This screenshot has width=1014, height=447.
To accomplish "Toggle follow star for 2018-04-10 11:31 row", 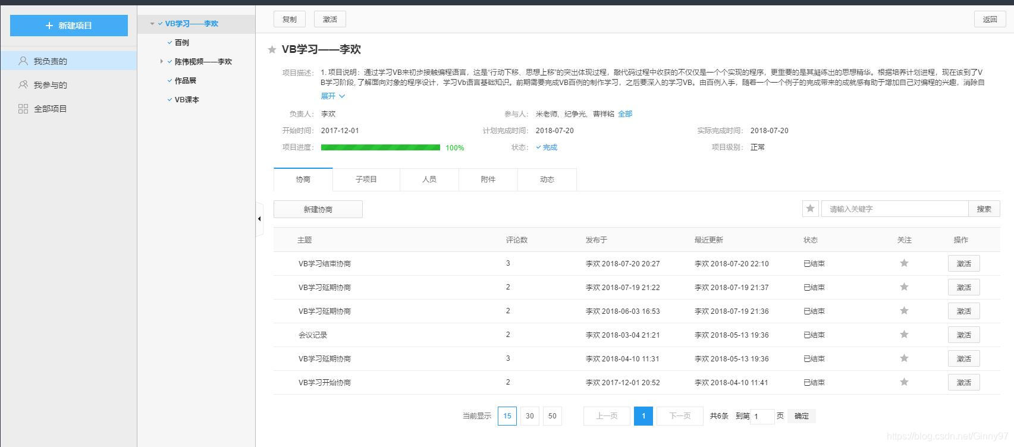I will 904,358.
